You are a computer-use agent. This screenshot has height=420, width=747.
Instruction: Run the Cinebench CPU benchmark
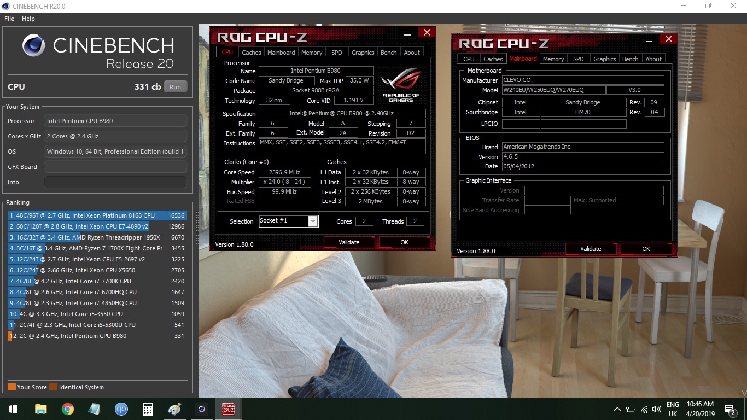[175, 86]
